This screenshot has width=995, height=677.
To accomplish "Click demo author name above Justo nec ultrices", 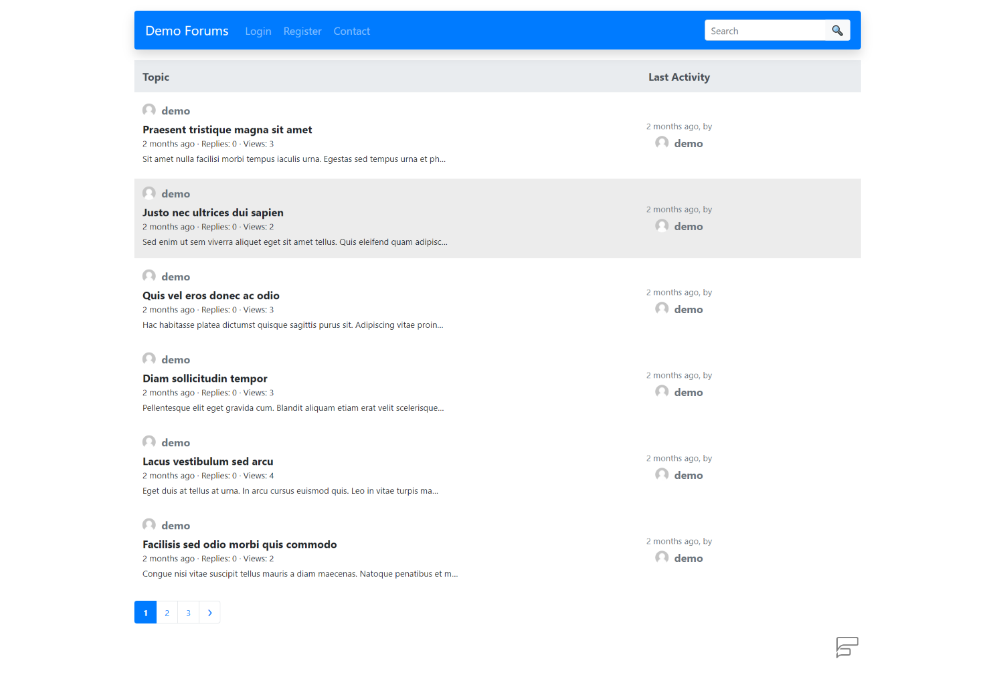I will point(176,194).
